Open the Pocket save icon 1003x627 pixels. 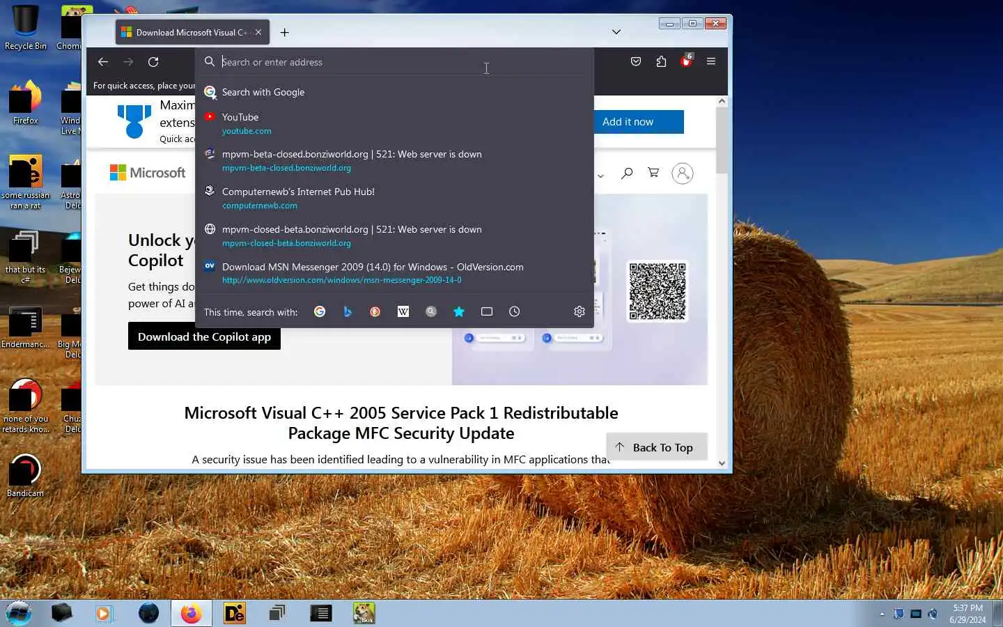tap(636, 61)
